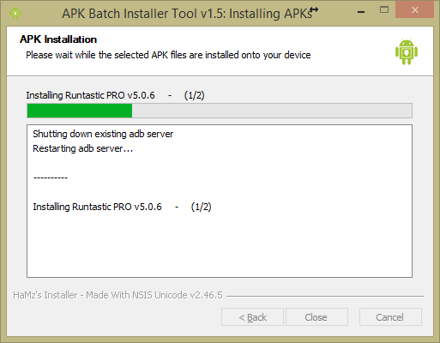Click empty area in the installation log box
Viewport: 440px width, 343px height.
pos(220,246)
